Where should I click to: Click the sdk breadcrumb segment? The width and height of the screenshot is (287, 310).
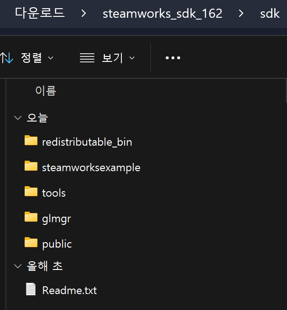tap(270, 14)
